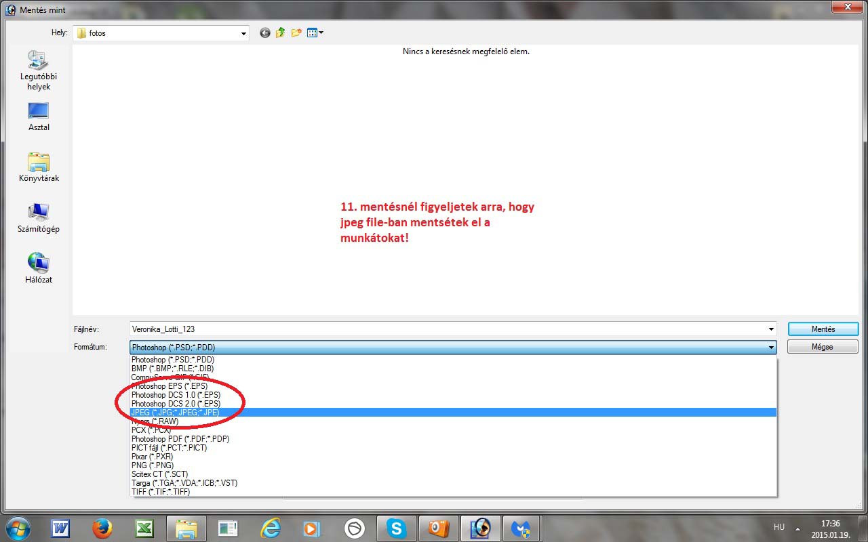Click the Mégse cancel button
Image resolution: width=868 pixels, height=542 pixels.
822,347
